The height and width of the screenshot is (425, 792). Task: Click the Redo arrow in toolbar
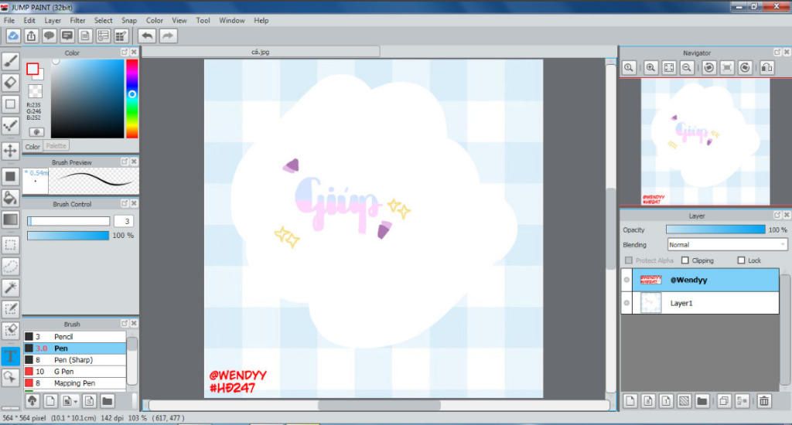tap(168, 36)
